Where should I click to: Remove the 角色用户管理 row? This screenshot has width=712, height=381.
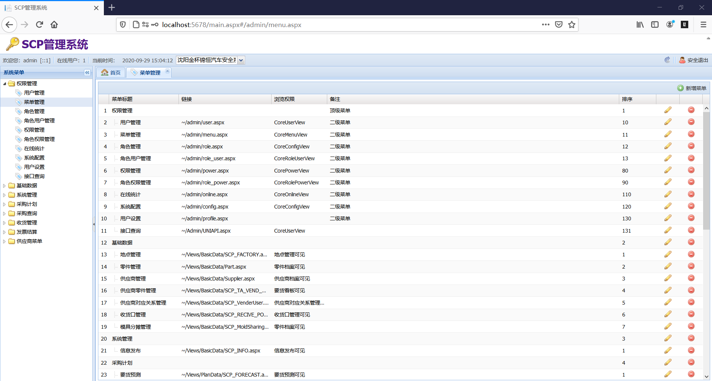(691, 158)
